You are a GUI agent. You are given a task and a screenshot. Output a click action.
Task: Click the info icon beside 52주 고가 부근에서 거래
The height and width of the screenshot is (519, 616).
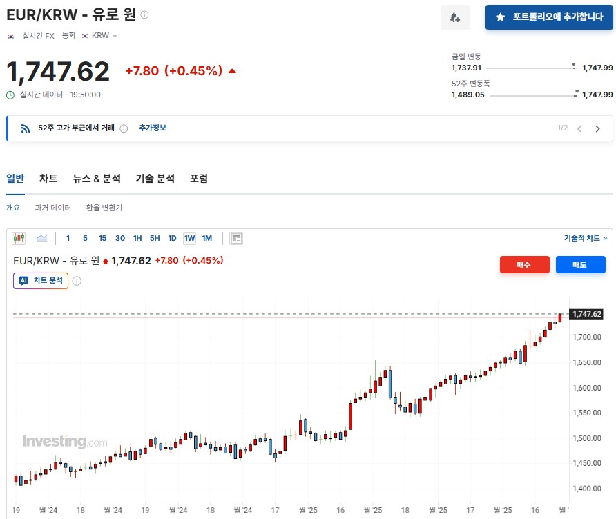[124, 128]
